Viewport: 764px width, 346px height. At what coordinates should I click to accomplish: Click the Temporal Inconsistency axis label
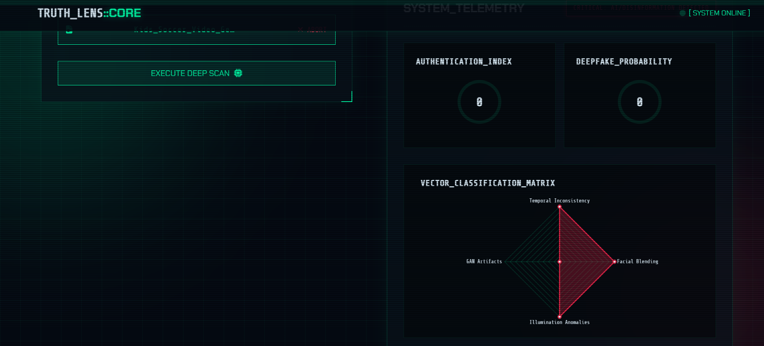(559, 201)
